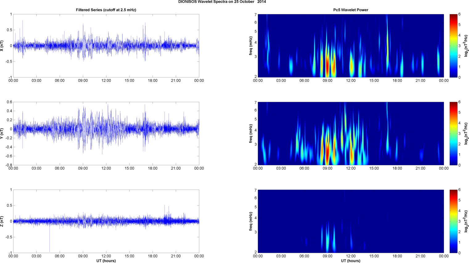The width and height of the screenshot is (469, 263).
Task: Click the main title 'DIONISOS Wavelet Spectra on 25 October 2014'
Action: tap(222, 2)
